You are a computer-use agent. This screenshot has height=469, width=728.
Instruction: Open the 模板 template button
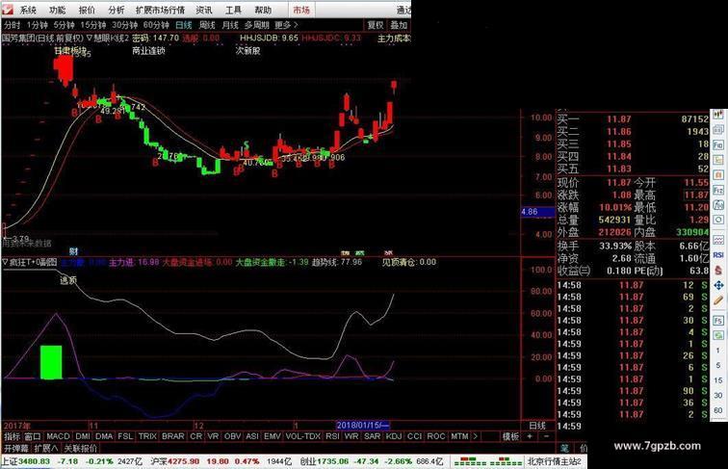[x=510, y=436]
